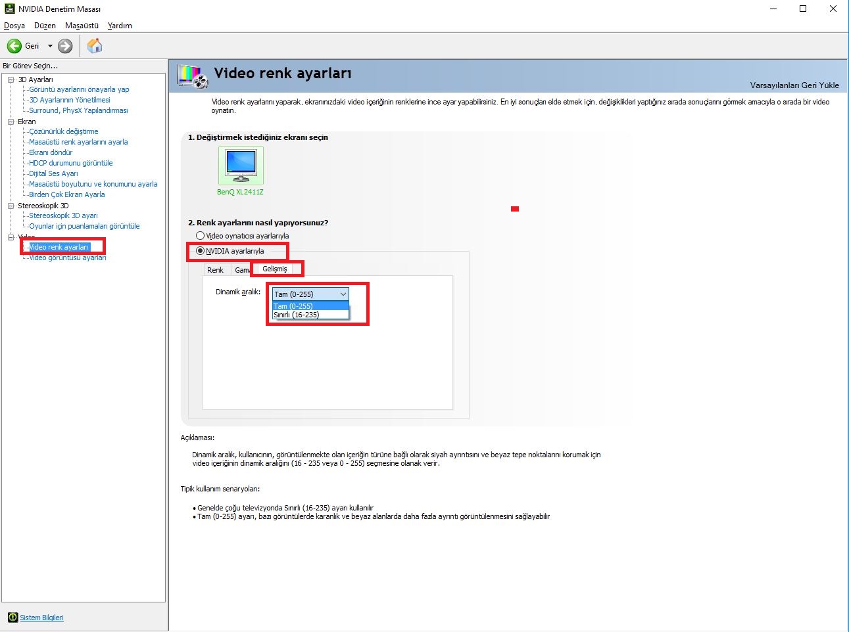Open the Yardım menu
This screenshot has height=632, width=849.
tap(120, 26)
